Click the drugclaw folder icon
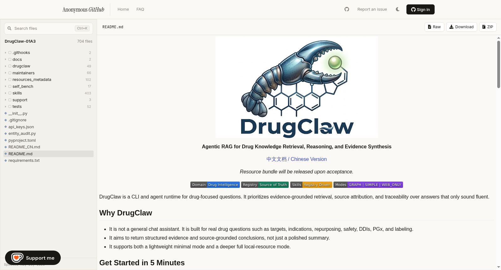 point(10,66)
